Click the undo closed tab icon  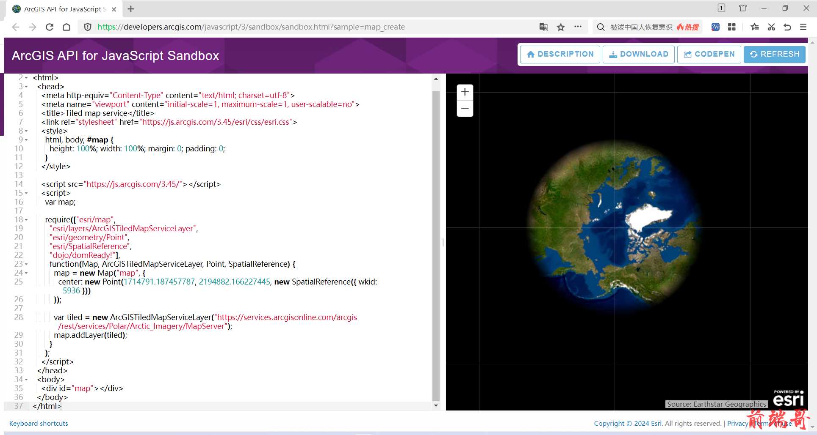pyautogui.click(x=787, y=27)
